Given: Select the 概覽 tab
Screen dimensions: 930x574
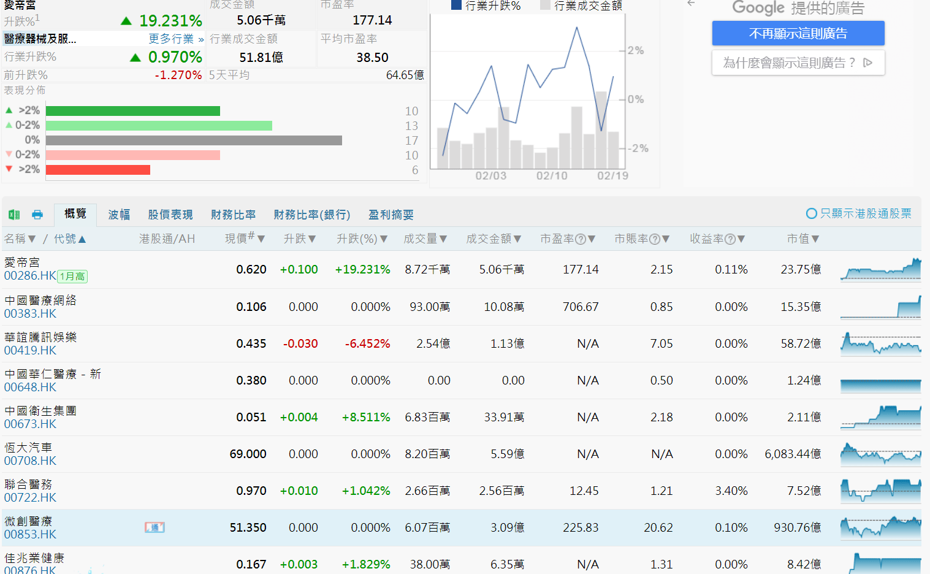Looking at the screenshot, I should [x=75, y=214].
